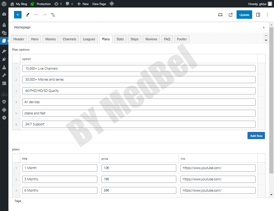Open the Reviews tab
This screenshot has width=274, height=211.
tap(151, 39)
